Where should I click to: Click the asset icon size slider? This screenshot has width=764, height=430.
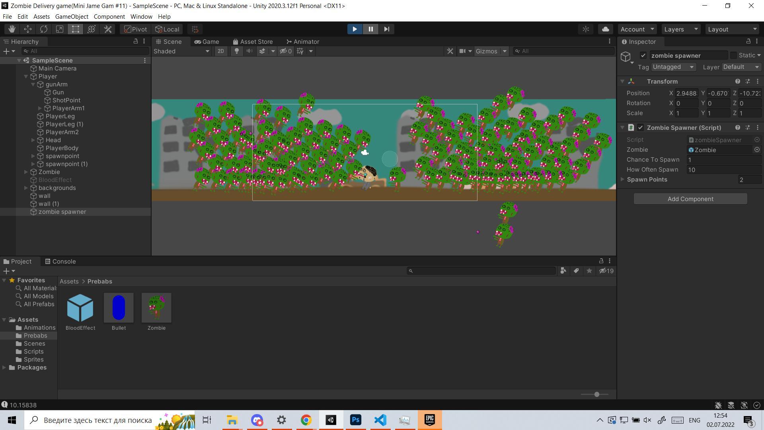[x=596, y=394]
